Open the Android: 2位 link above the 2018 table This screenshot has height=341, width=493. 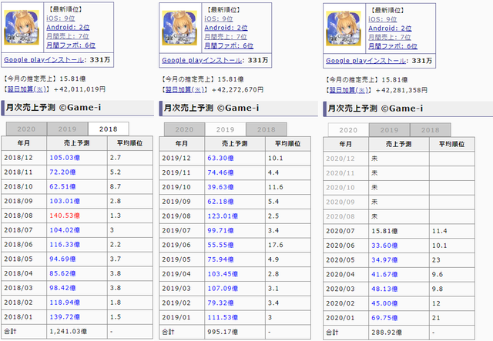click(x=68, y=28)
